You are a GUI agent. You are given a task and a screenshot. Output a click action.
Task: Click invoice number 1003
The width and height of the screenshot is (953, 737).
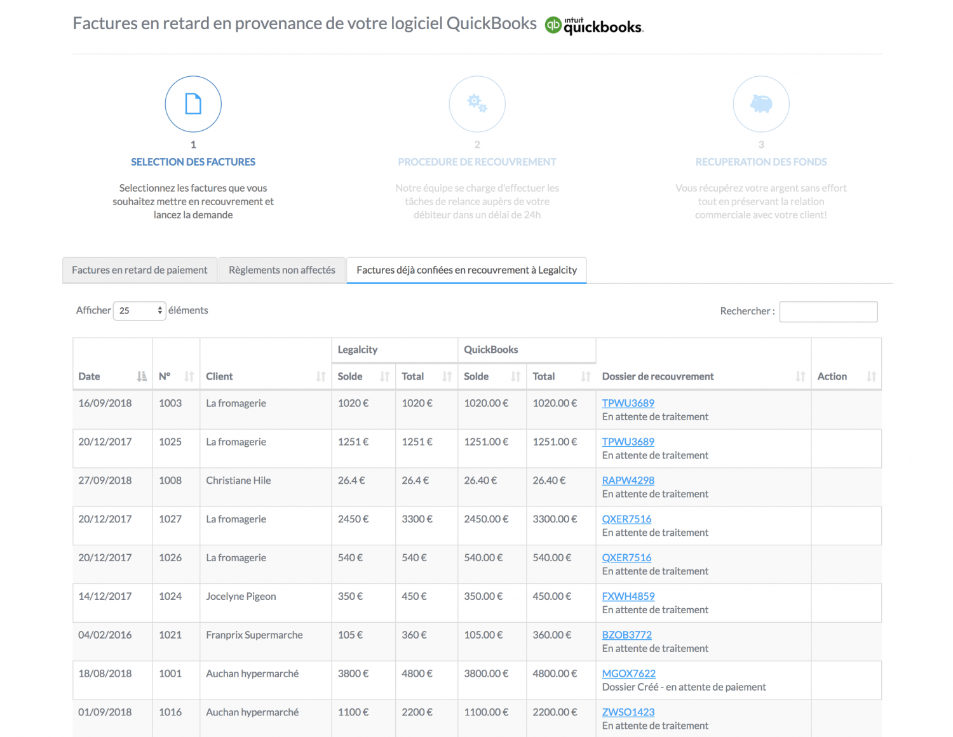click(170, 403)
